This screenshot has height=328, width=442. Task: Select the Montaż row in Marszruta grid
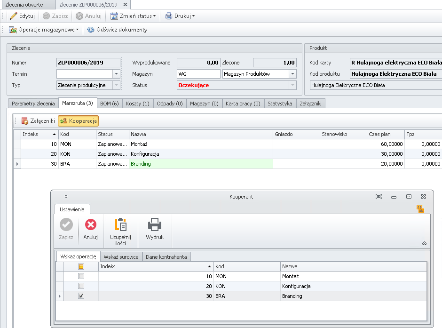(x=229, y=144)
